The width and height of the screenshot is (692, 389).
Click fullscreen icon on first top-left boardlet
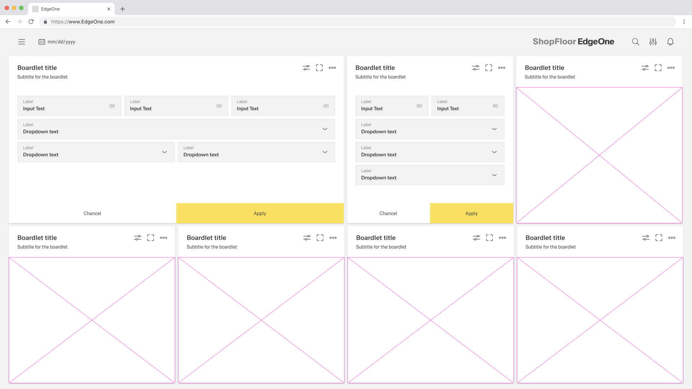319,68
